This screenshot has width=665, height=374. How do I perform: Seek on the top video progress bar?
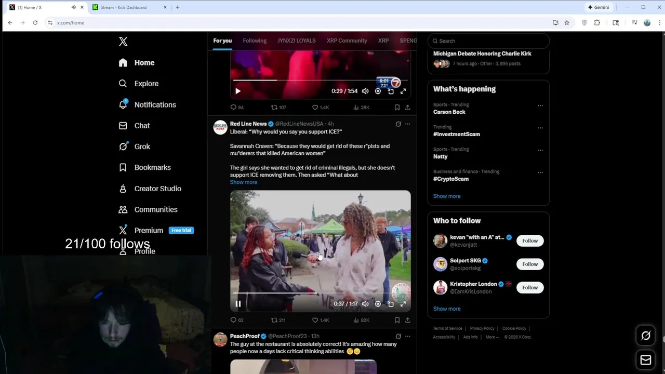point(321,80)
